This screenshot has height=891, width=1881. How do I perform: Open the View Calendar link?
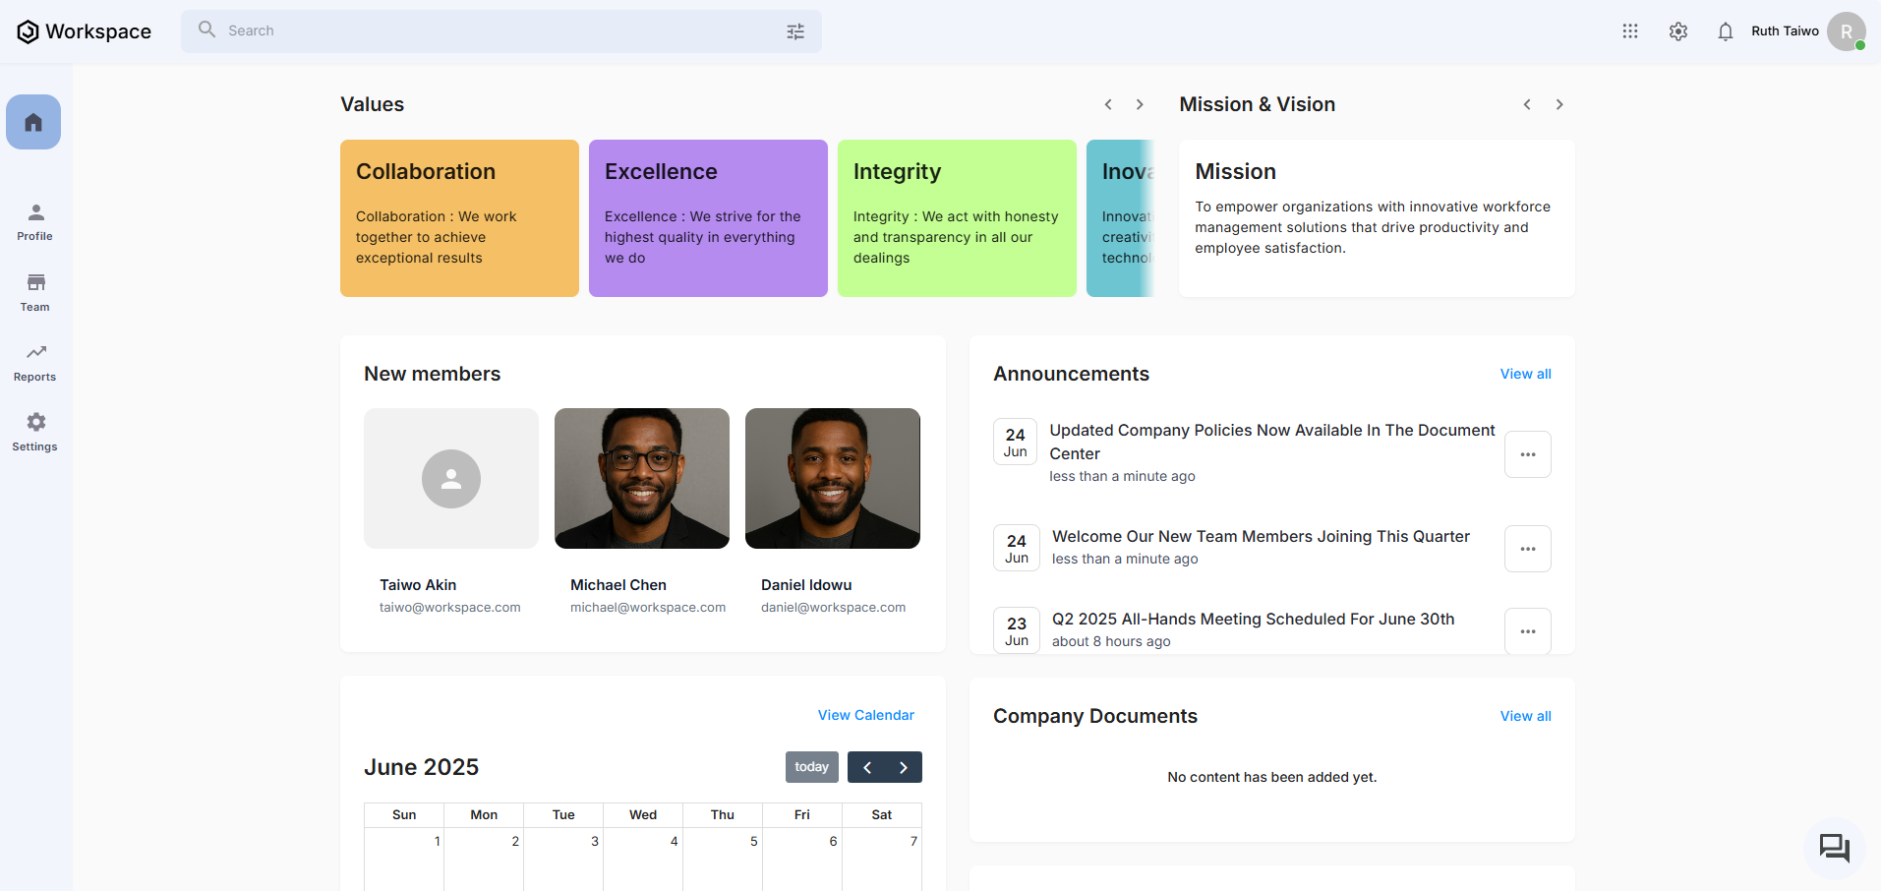pyautogui.click(x=865, y=715)
